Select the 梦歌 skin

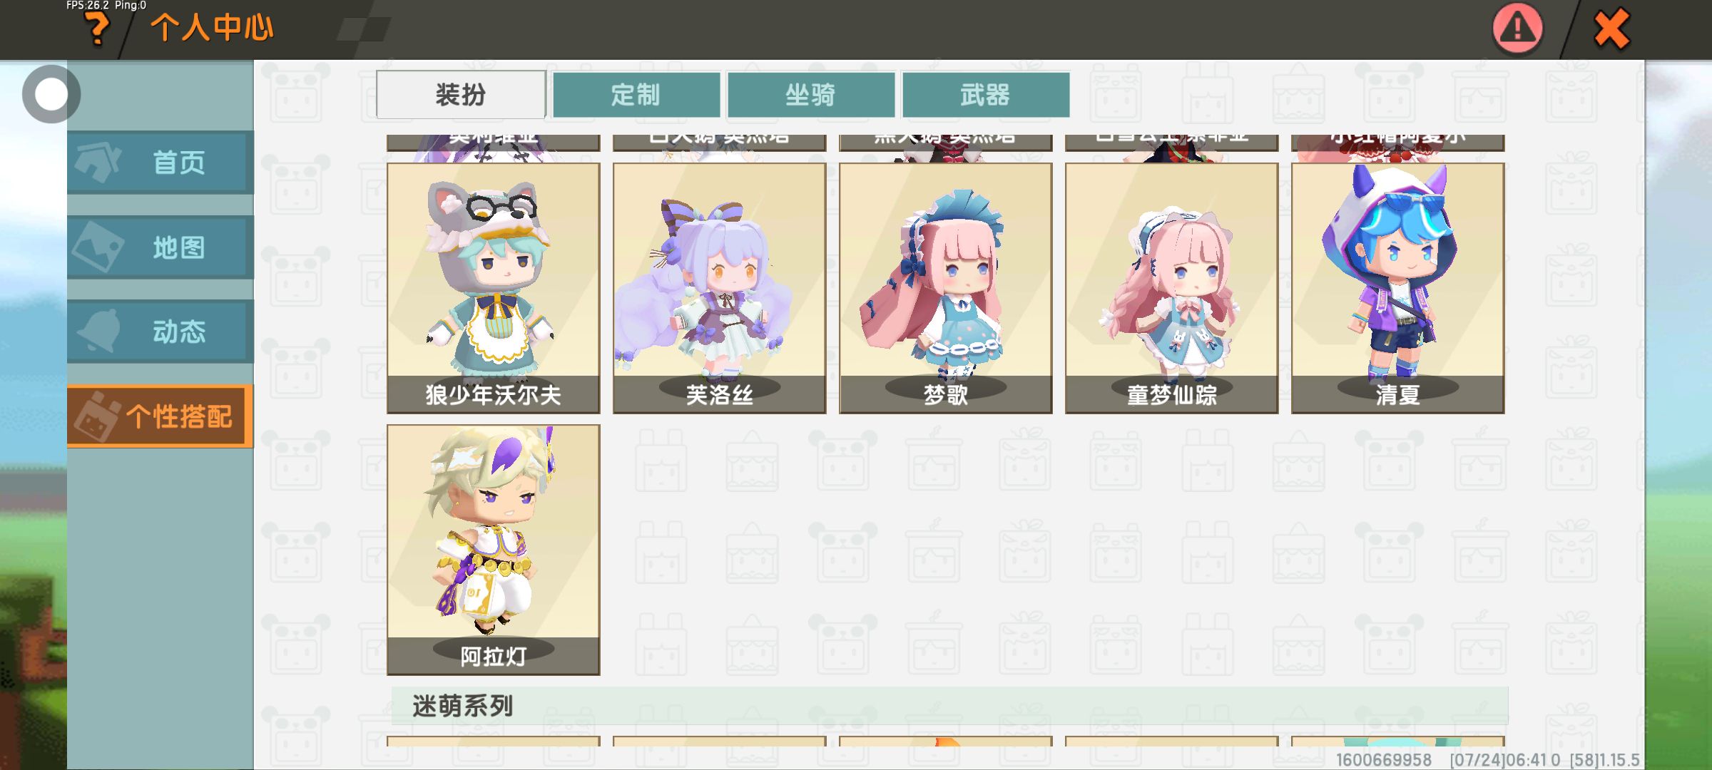pos(945,288)
